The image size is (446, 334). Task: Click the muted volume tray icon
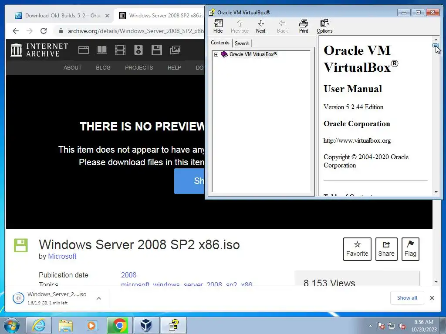tap(402, 326)
